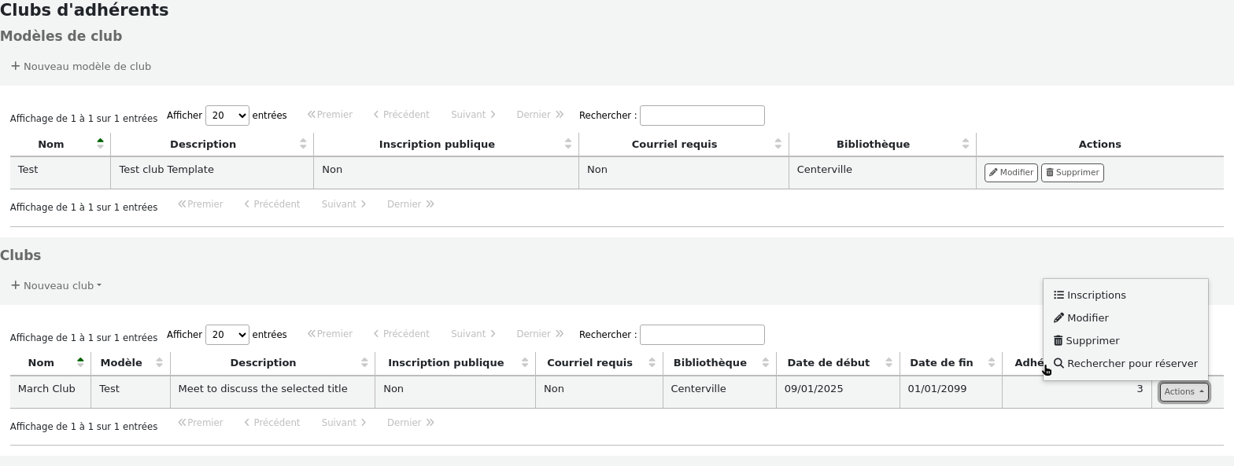Focus the Clubs table Rechercher search field

click(702, 335)
